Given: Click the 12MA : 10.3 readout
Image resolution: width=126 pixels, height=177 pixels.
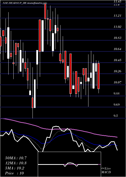Looking at the screenshot, I should pyautogui.click(x=16, y=163).
